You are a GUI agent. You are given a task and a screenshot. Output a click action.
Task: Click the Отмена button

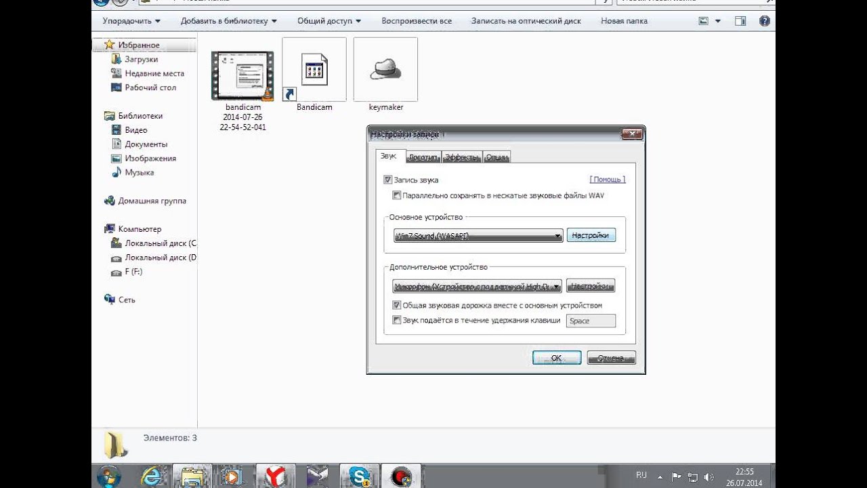pos(611,358)
